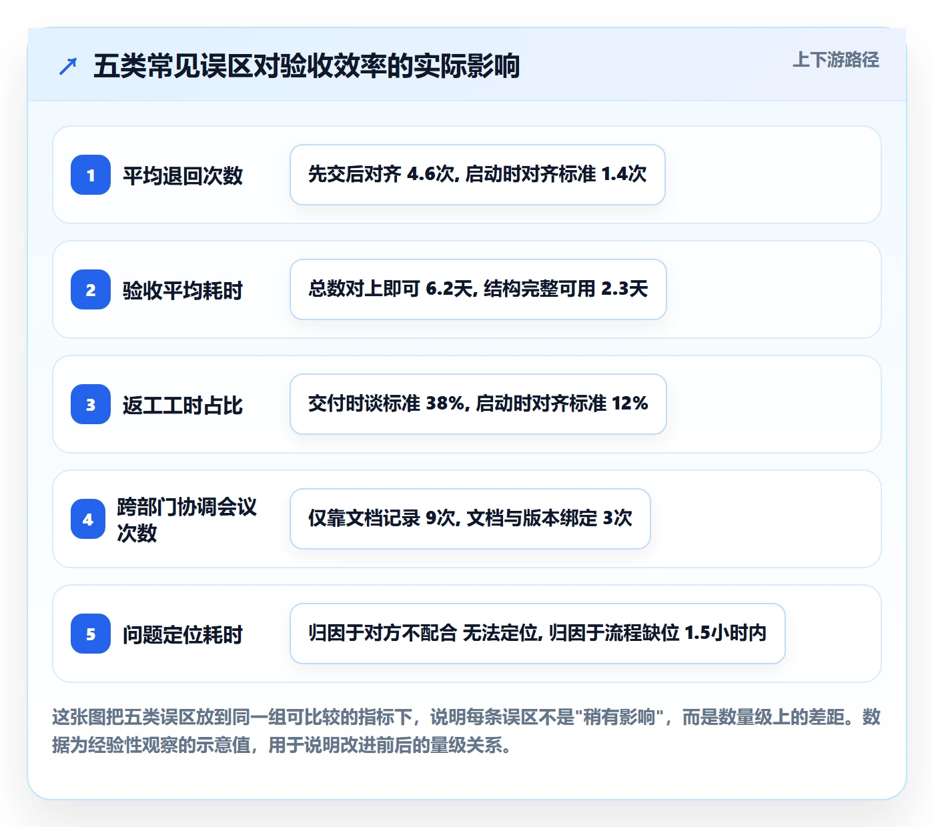Image resolution: width=934 pixels, height=827 pixels.
Task: Click the number 5 badge
Action: pyautogui.click(x=91, y=634)
